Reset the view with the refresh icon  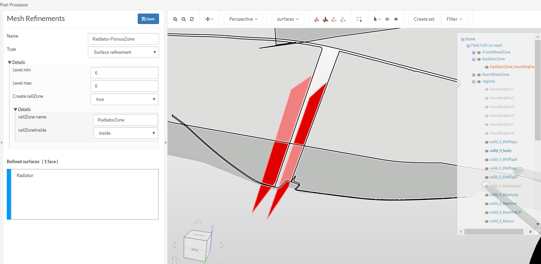(x=192, y=19)
